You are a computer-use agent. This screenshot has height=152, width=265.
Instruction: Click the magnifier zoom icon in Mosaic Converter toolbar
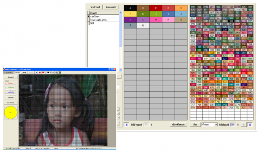pyautogui.click(x=53, y=72)
